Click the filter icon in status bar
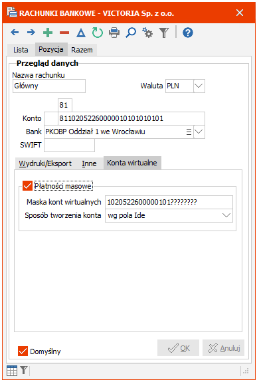The height and width of the screenshot is (382, 257). click(24, 370)
